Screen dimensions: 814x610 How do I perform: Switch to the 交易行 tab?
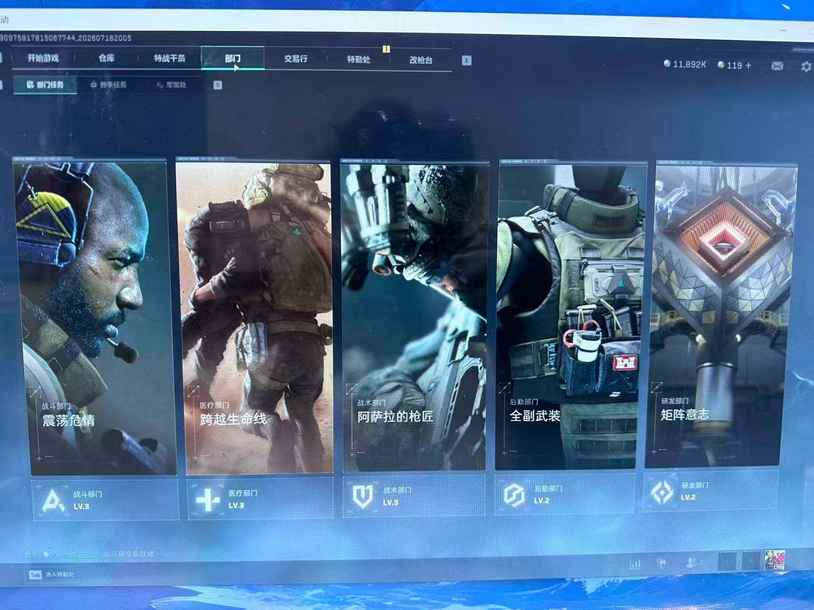[296, 59]
